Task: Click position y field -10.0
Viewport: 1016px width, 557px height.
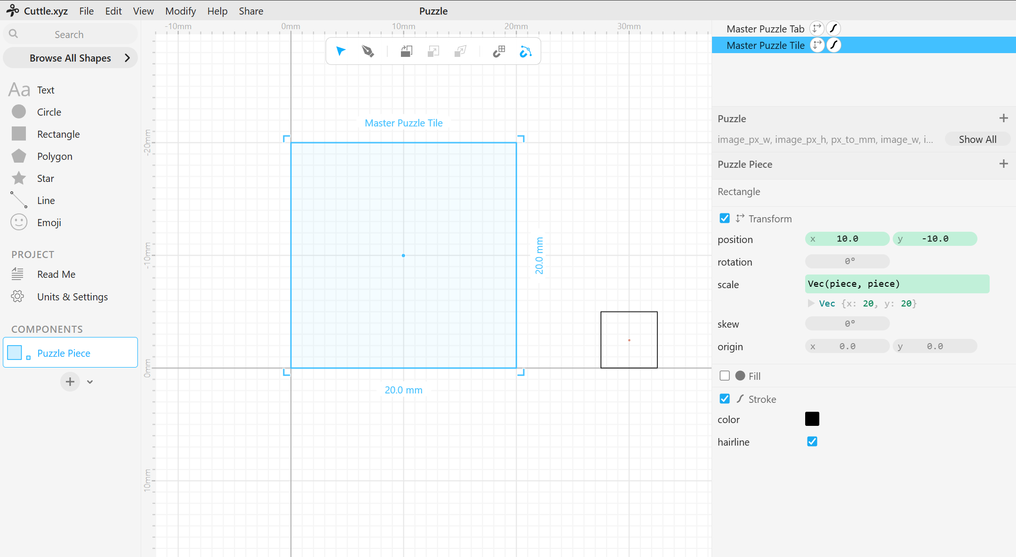Action: point(935,239)
